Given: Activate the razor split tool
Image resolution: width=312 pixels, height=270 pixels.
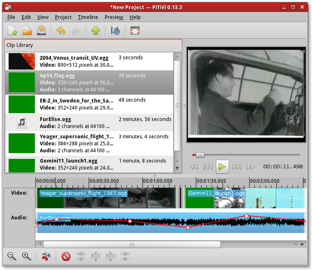Looking at the screenshot, I should pos(46,256).
